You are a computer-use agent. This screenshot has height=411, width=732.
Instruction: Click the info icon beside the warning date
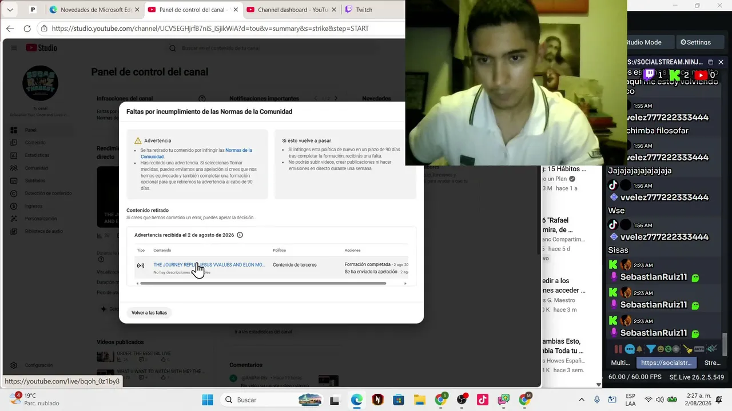(240, 235)
